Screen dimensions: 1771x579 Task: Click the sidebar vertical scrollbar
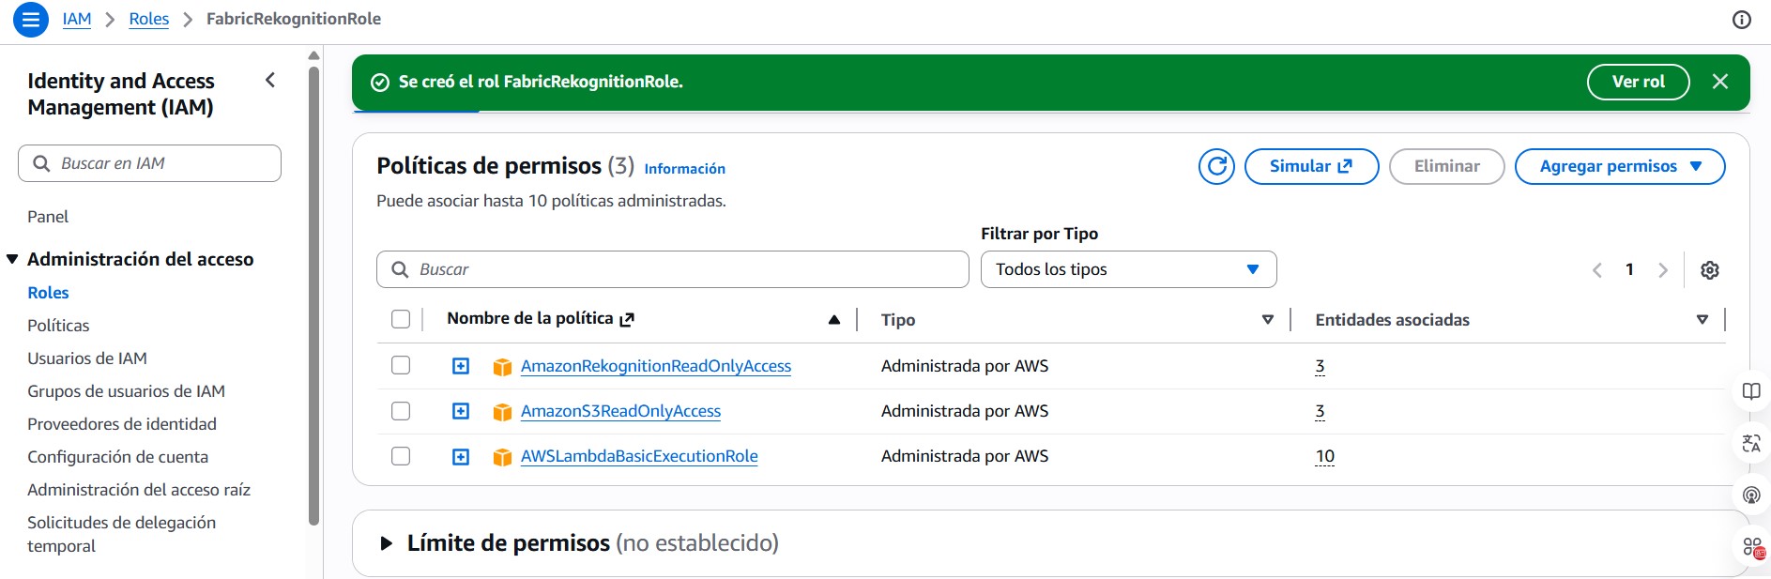tap(313, 296)
